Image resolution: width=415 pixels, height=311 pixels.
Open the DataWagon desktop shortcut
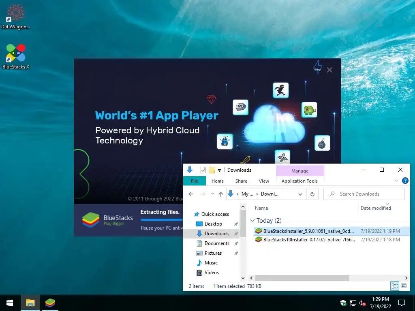[15, 16]
